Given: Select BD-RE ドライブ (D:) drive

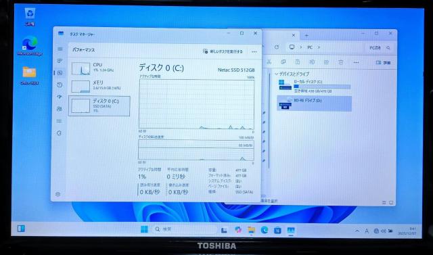Looking at the screenshot, I should [x=314, y=103].
